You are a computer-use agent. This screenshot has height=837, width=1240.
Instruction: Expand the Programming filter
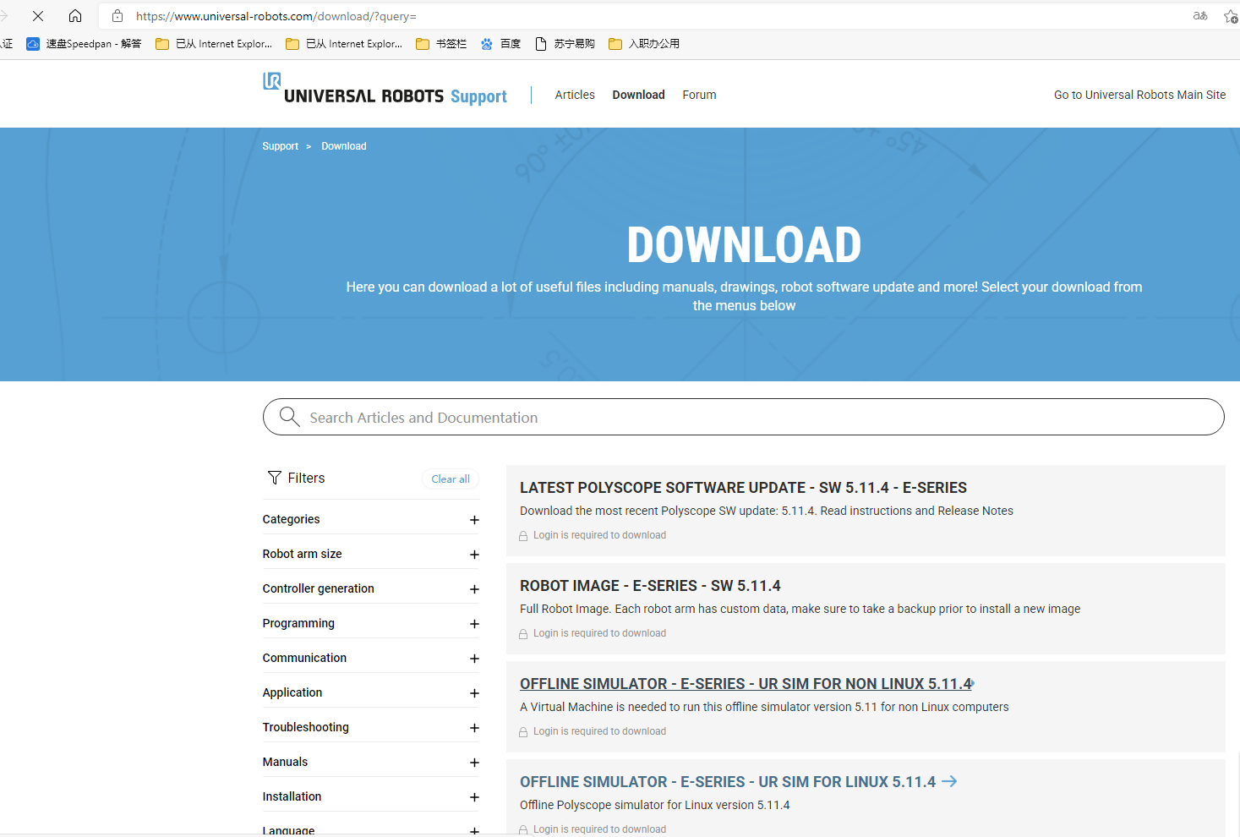[x=370, y=623]
